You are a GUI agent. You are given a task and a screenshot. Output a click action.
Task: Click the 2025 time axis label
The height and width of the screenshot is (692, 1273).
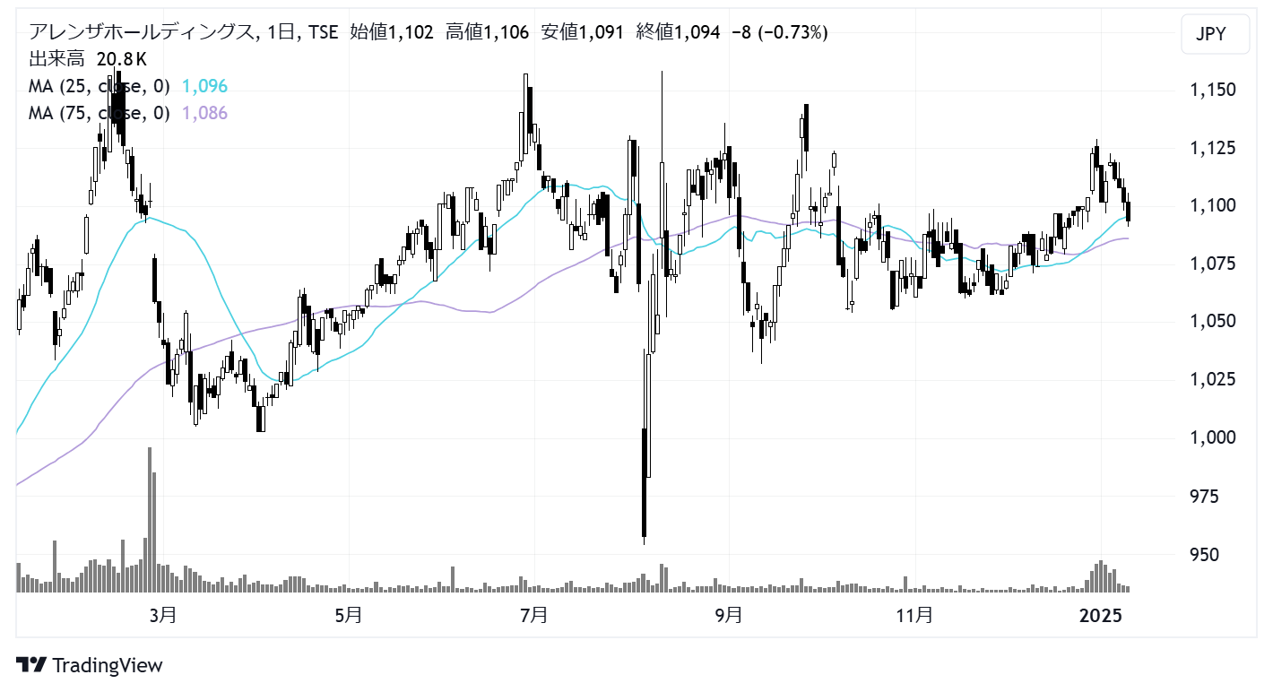click(1101, 616)
